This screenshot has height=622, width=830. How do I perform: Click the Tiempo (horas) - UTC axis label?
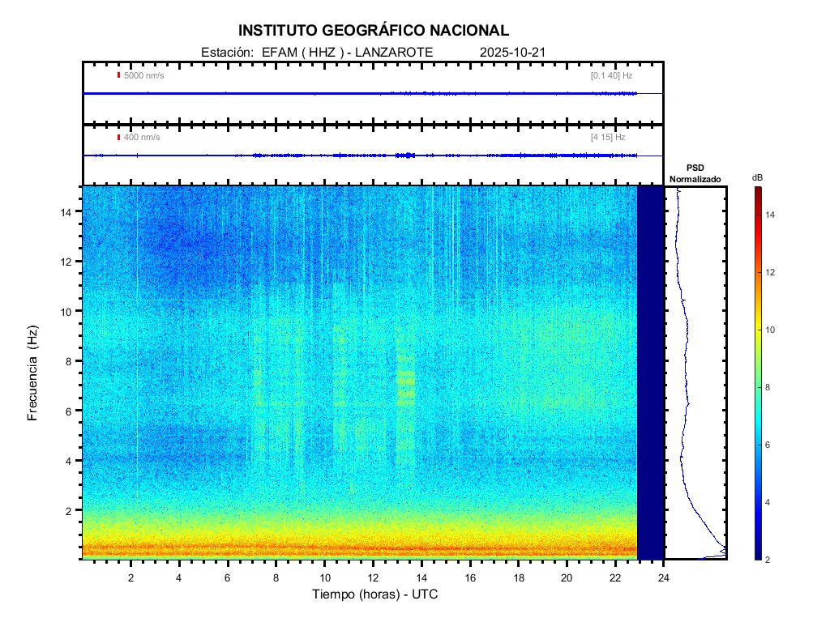[375, 594]
